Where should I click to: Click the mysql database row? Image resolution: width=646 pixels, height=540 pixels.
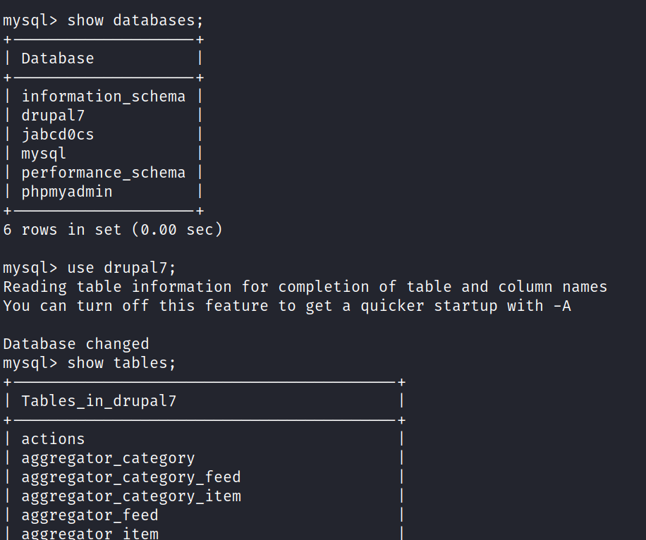[44, 154]
